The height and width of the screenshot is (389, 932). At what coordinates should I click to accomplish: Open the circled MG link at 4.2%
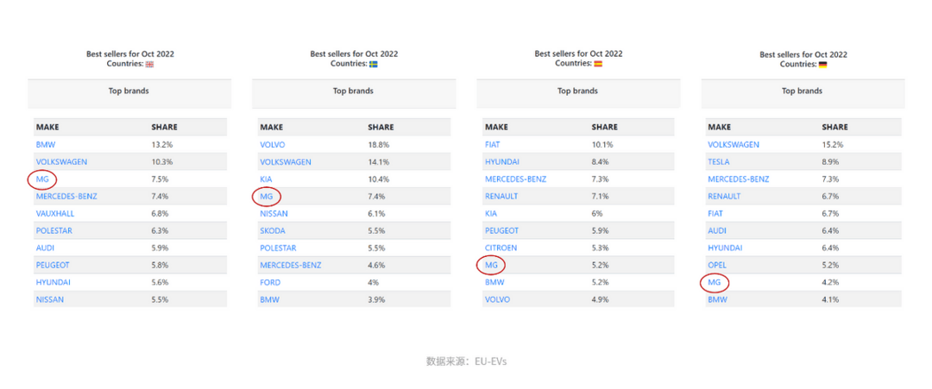coord(715,283)
